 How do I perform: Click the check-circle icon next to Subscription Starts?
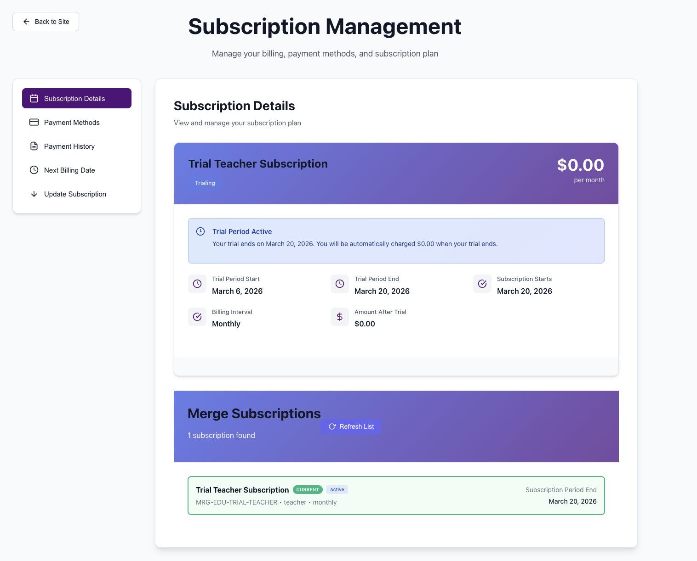(x=482, y=284)
